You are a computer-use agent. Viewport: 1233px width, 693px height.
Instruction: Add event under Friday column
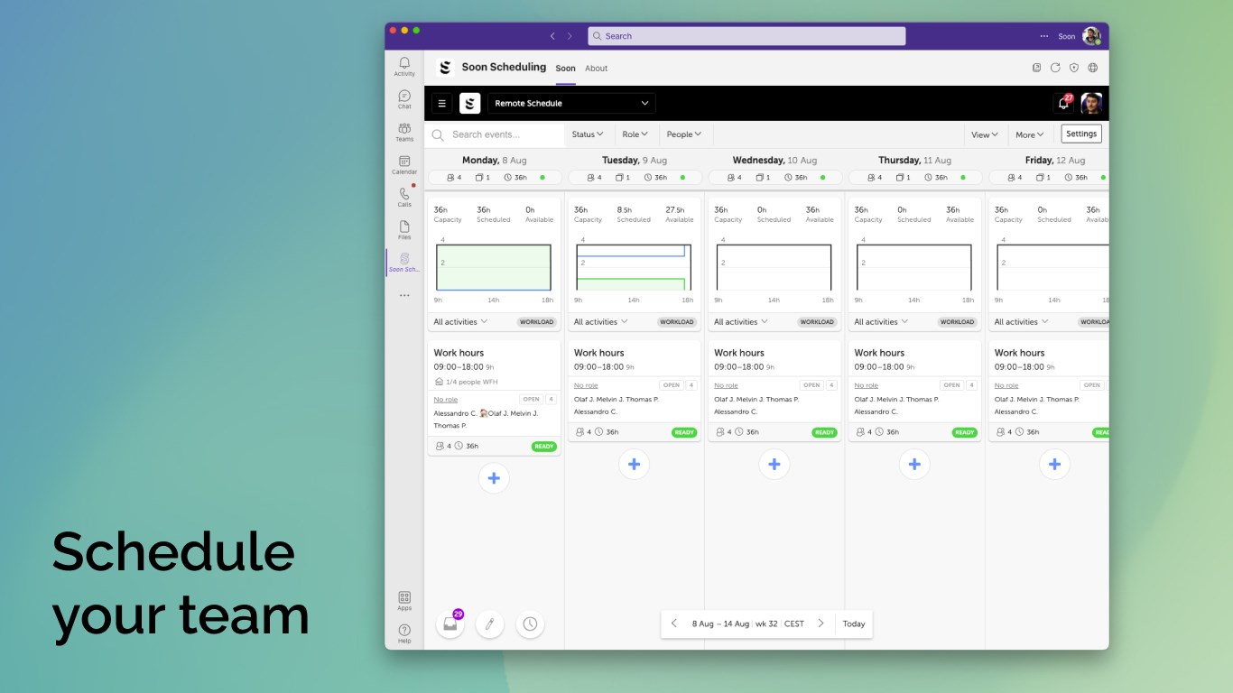tap(1054, 464)
